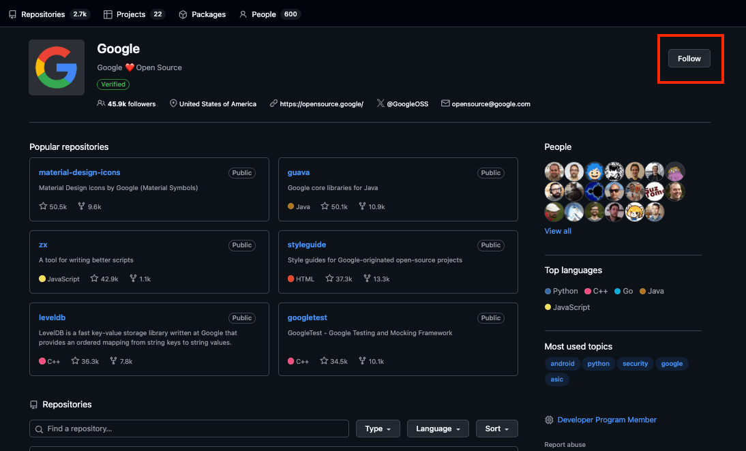
Task: Select the Java top language
Action: pyautogui.click(x=652, y=291)
